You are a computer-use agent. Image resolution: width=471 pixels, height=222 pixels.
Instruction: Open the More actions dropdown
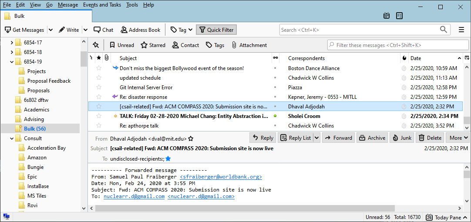pyautogui.click(x=459, y=138)
